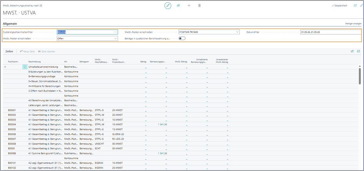364x171 pixels.
Task: Click the Betrag column header
Action: (x=143, y=62)
